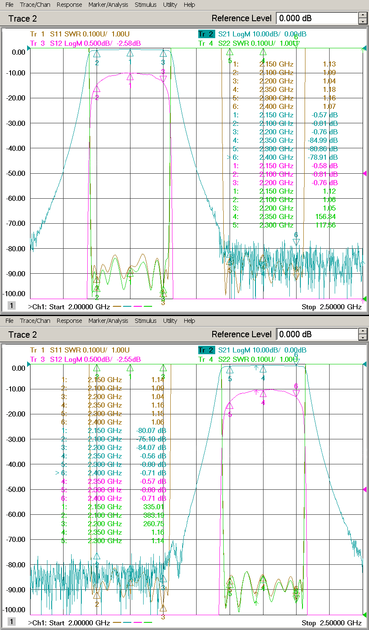The width and height of the screenshot is (369, 630).
Task: Select marker 6 triangle at -80 dB, top plot
Action: 296,242
